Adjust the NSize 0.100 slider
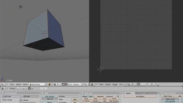This screenshot has height=103, width=183. coord(170,99)
